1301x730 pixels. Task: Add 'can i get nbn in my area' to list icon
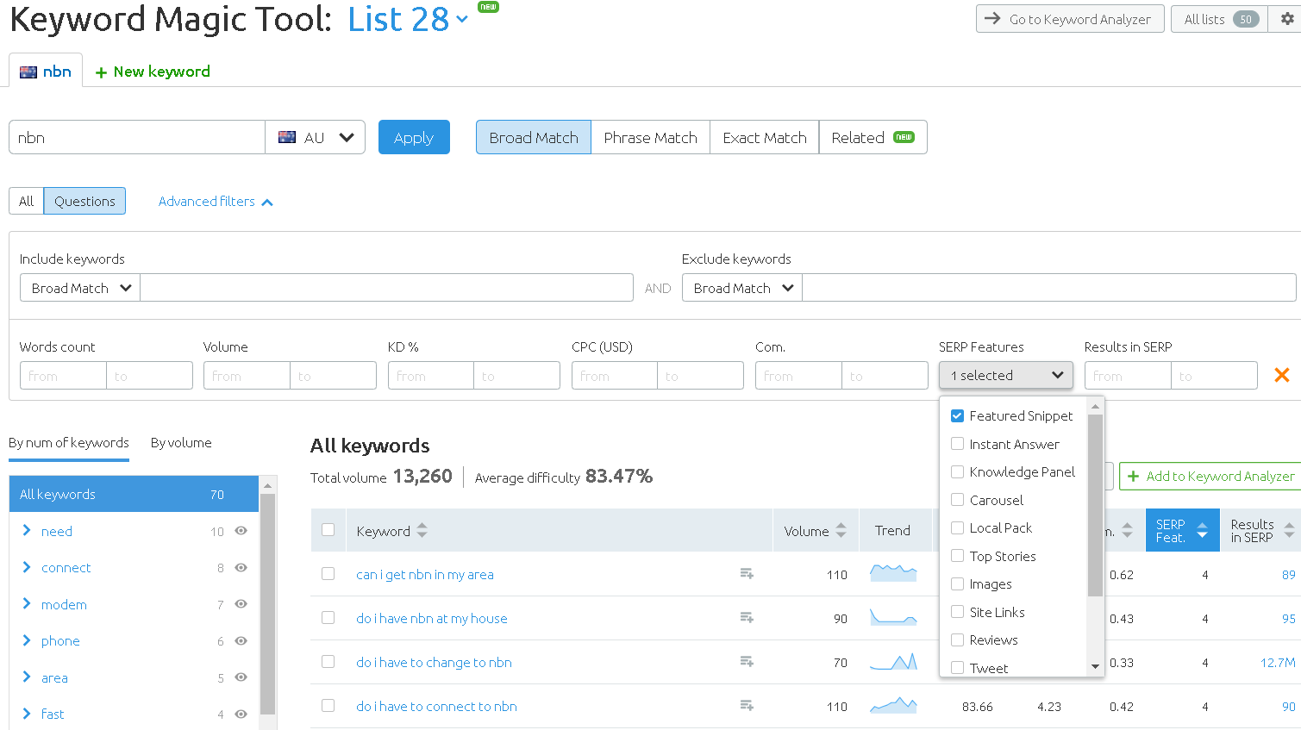747,574
